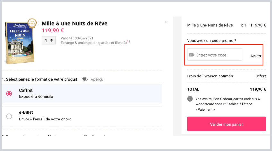Click the Ajouter promo code button
This screenshot has height=151, width=272.
tap(256, 56)
